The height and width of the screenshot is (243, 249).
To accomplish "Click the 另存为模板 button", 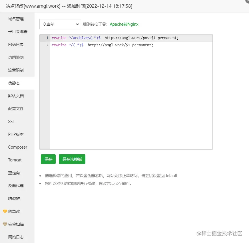I will point(72,159).
